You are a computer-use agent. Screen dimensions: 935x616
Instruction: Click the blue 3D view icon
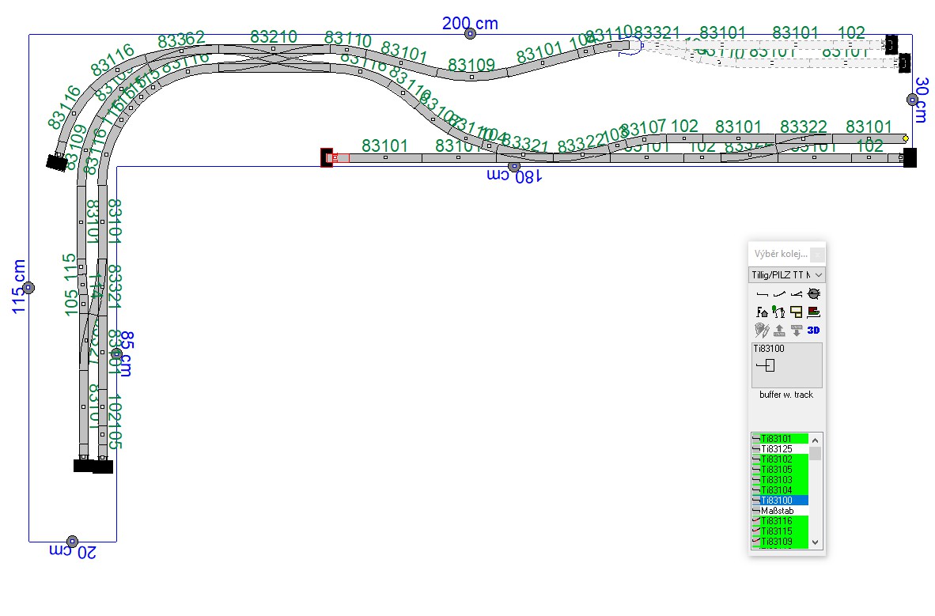coord(813,331)
